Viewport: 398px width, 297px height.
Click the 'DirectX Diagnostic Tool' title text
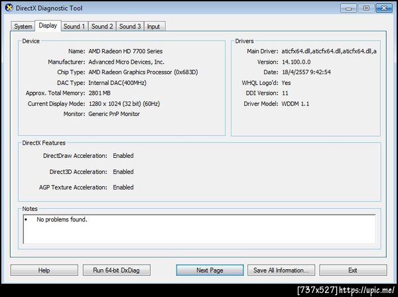[x=49, y=8]
